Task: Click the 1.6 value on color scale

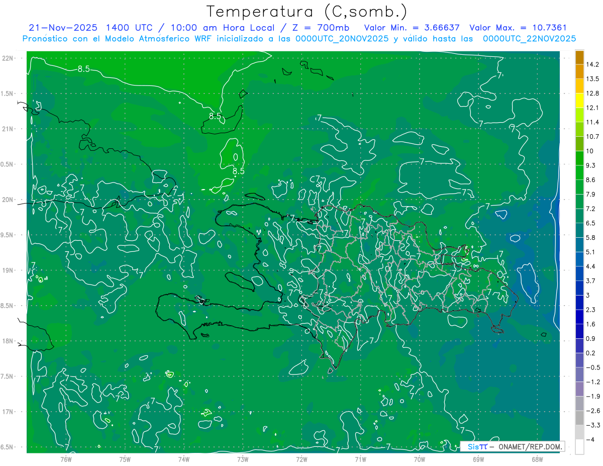Action: 591,324
